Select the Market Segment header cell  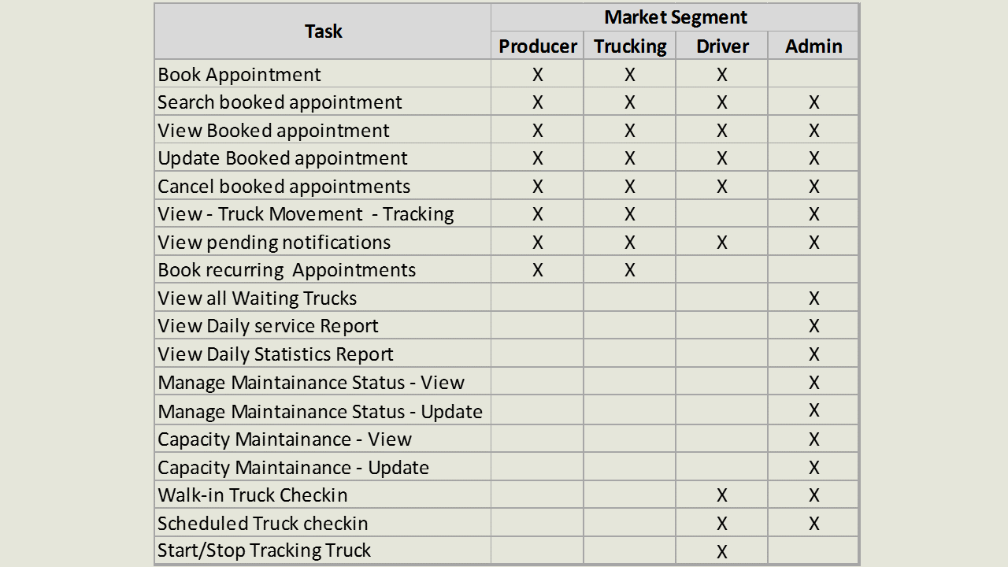675,17
